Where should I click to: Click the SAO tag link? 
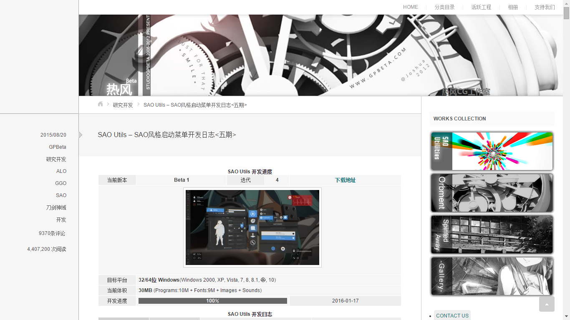[x=61, y=195]
